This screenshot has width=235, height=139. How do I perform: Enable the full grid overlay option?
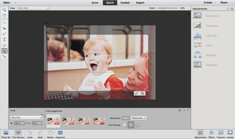tap(137, 125)
